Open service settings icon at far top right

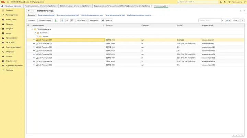coord(245,2)
